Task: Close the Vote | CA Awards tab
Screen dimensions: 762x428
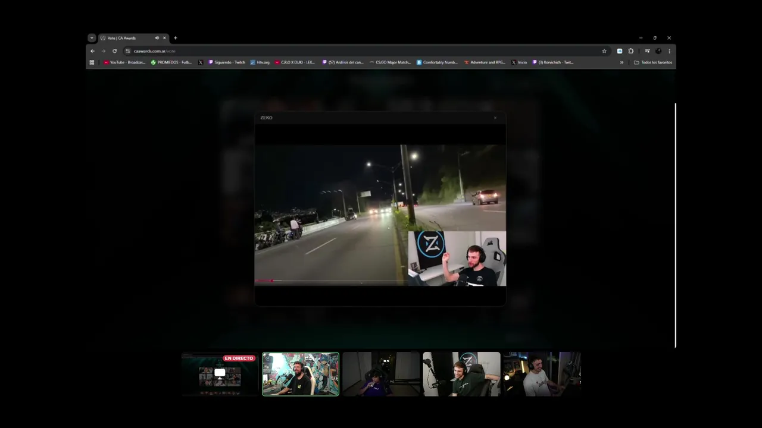Action: [165, 38]
